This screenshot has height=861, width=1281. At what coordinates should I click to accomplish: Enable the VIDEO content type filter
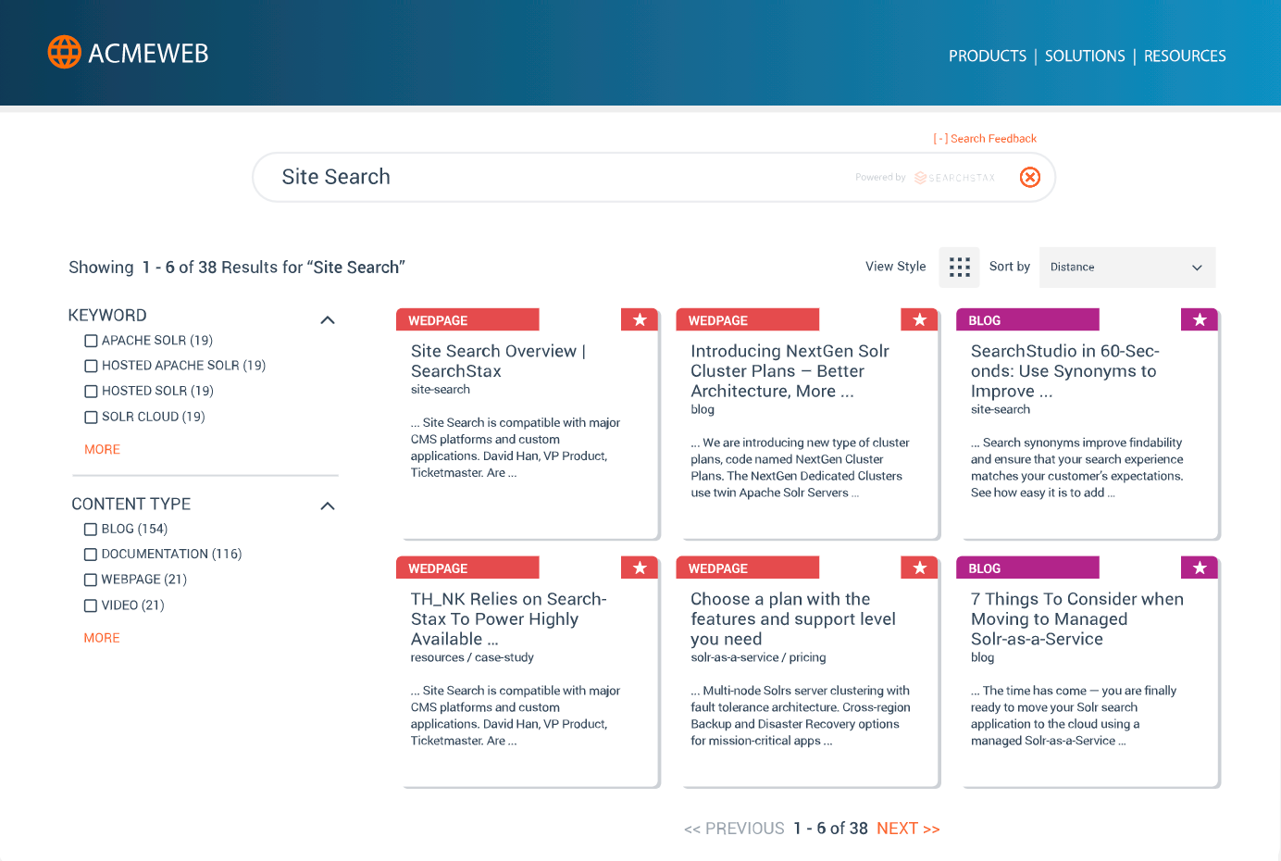click(90, 605)
